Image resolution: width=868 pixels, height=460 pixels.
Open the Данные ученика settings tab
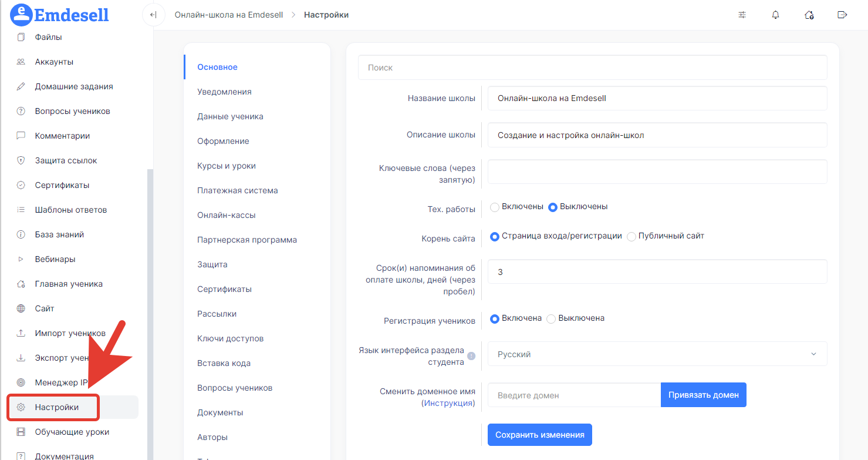tap(230, 116)
